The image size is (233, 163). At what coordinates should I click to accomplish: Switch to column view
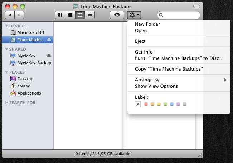coord(80,15)
